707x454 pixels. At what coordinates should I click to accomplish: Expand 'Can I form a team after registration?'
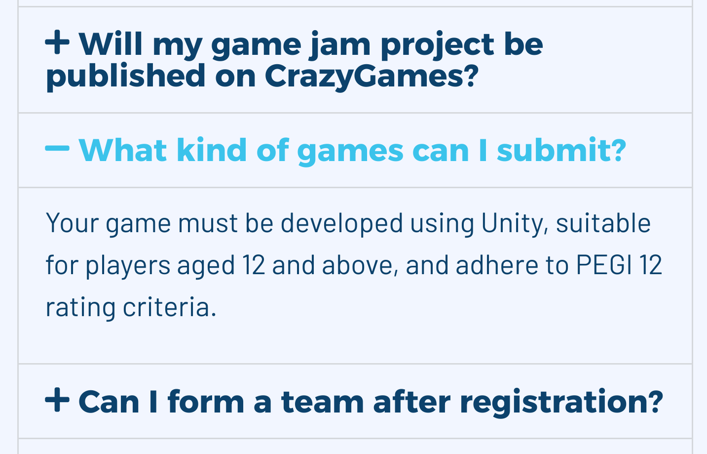click(355, 401)
